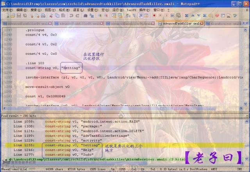The width and height of the screenshot is (250, 172).
Task: Click the Close All documents icon
Action: pyautogui.click(x=37, y=16)
